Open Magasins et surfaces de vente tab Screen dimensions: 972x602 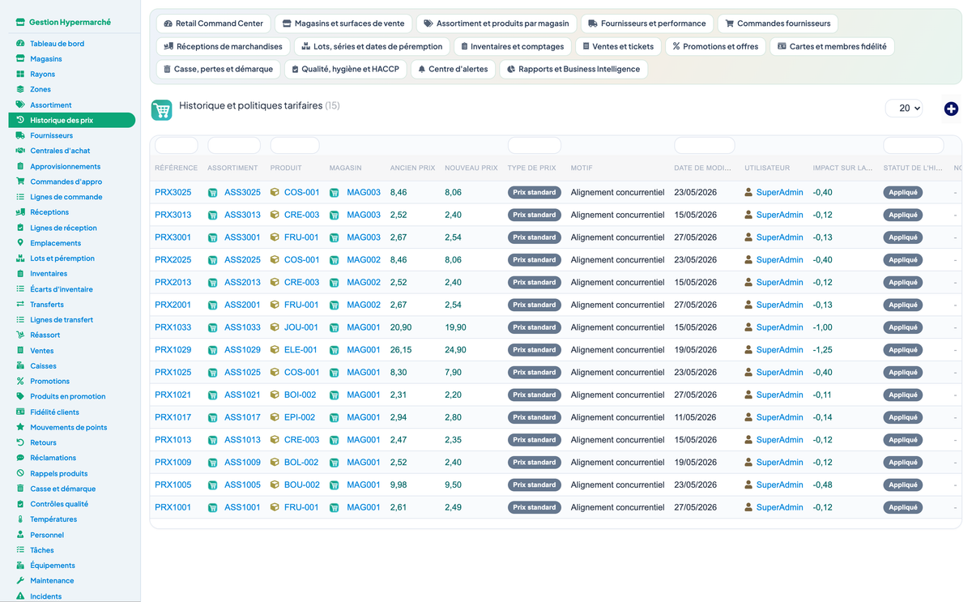point(343,23)
